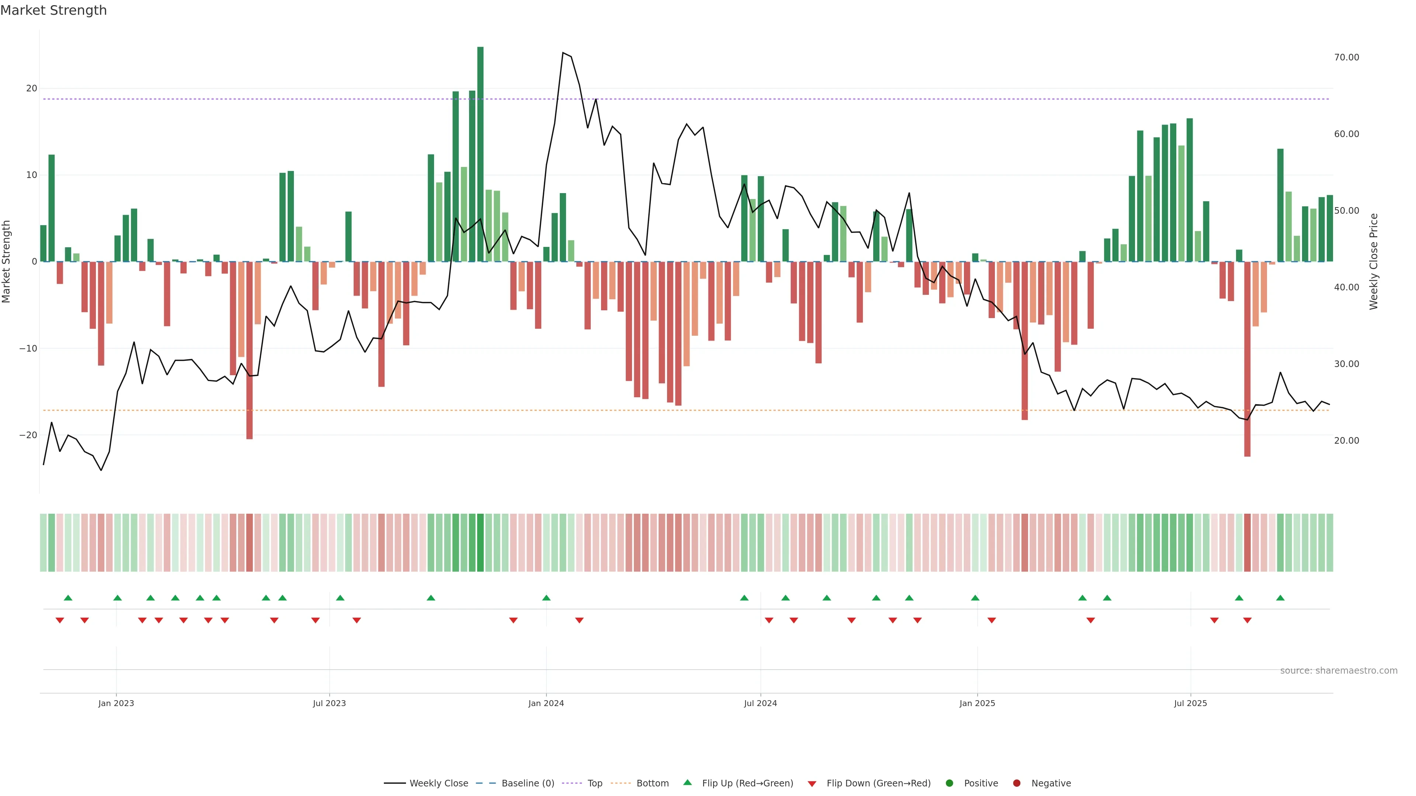
Task: Click the tallest green bar near late 2023
Action: click(480, 154)
